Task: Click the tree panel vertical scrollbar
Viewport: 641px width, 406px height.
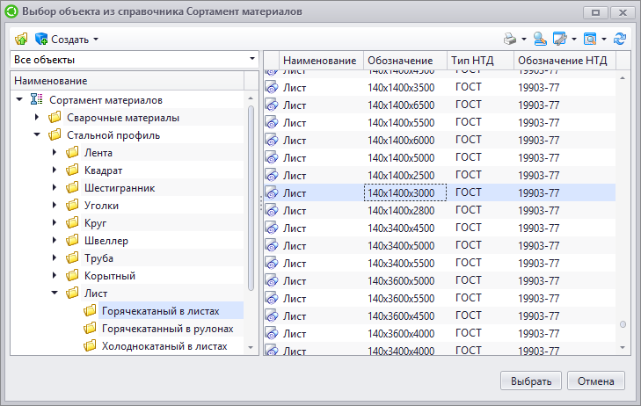Action: click(x=251, y=199)
